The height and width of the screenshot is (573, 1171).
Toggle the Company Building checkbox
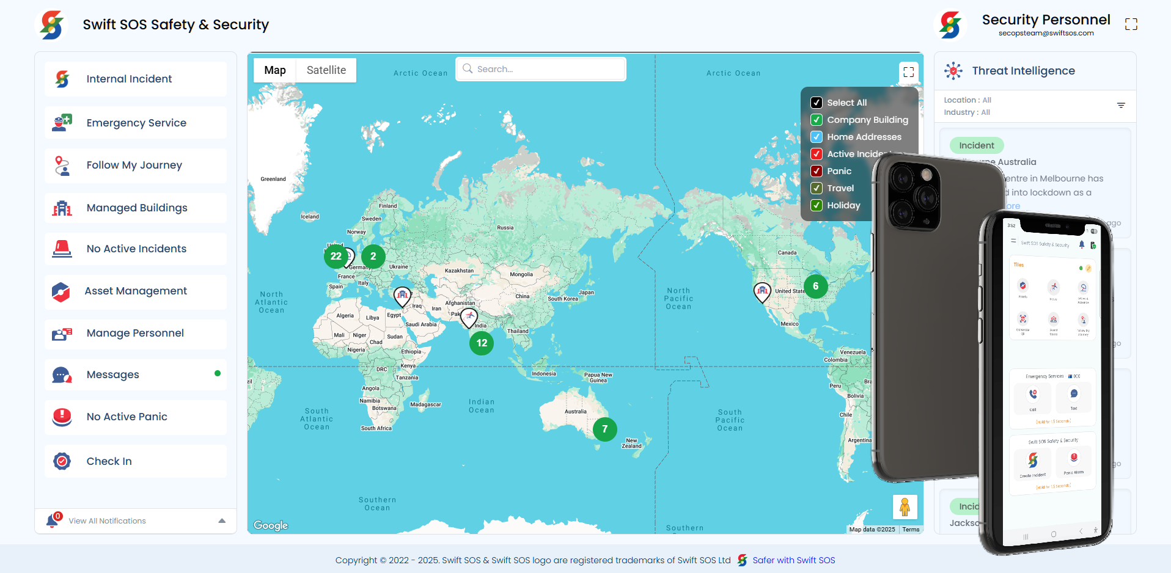pos(817,120)
